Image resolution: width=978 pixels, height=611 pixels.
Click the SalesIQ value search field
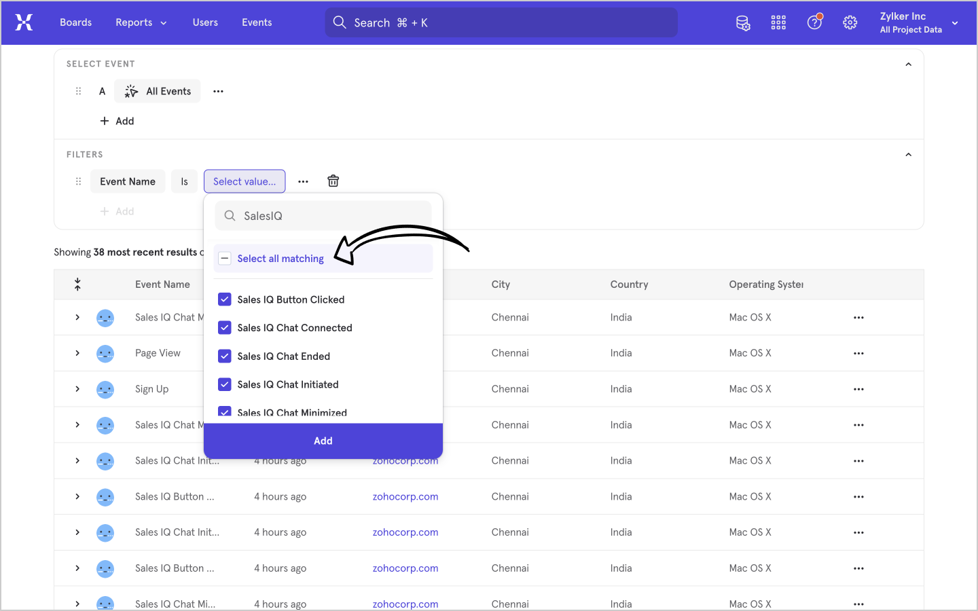[323, 216]
